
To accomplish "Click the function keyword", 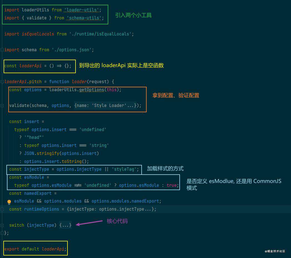I will (x=59, y=82).
